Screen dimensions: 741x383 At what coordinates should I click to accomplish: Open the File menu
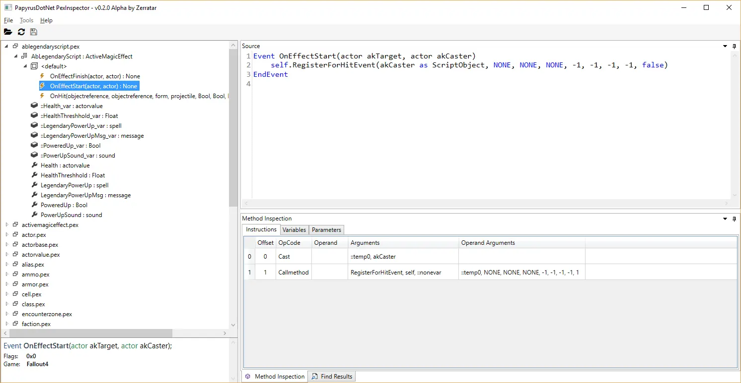[8, 20]
